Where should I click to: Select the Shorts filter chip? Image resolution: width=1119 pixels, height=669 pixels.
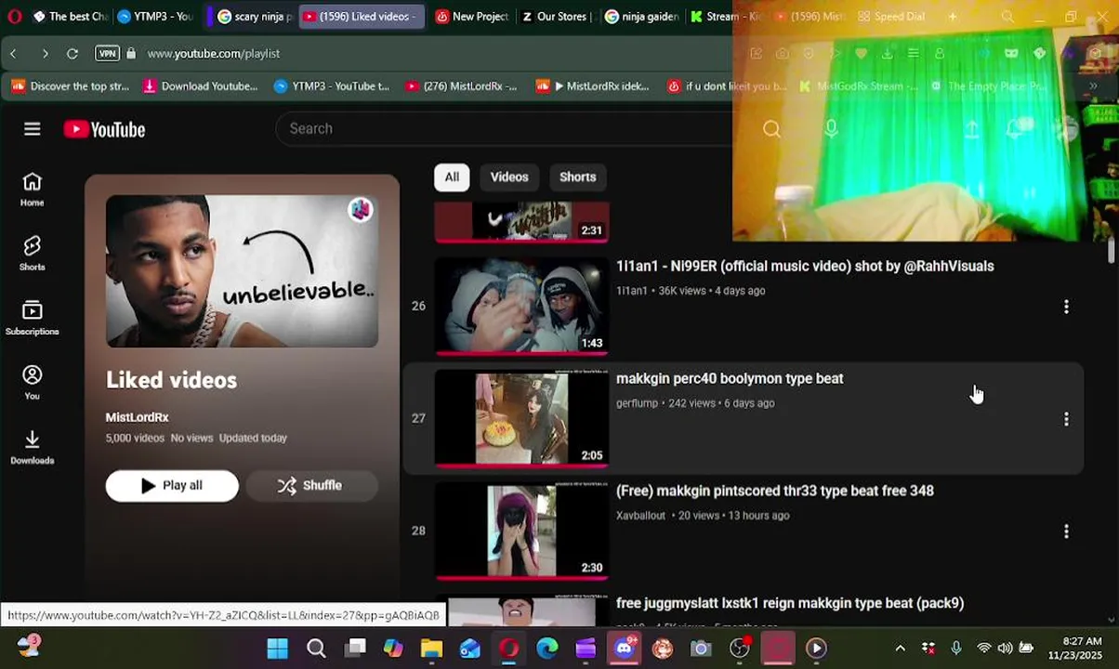(x=578, y=177)
